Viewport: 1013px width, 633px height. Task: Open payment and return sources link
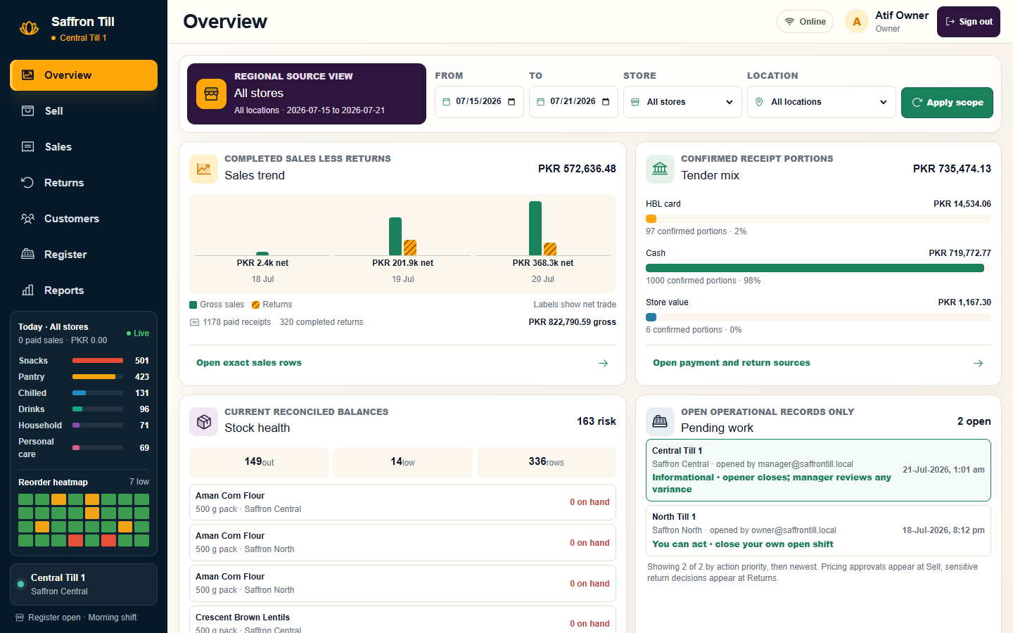731,363
